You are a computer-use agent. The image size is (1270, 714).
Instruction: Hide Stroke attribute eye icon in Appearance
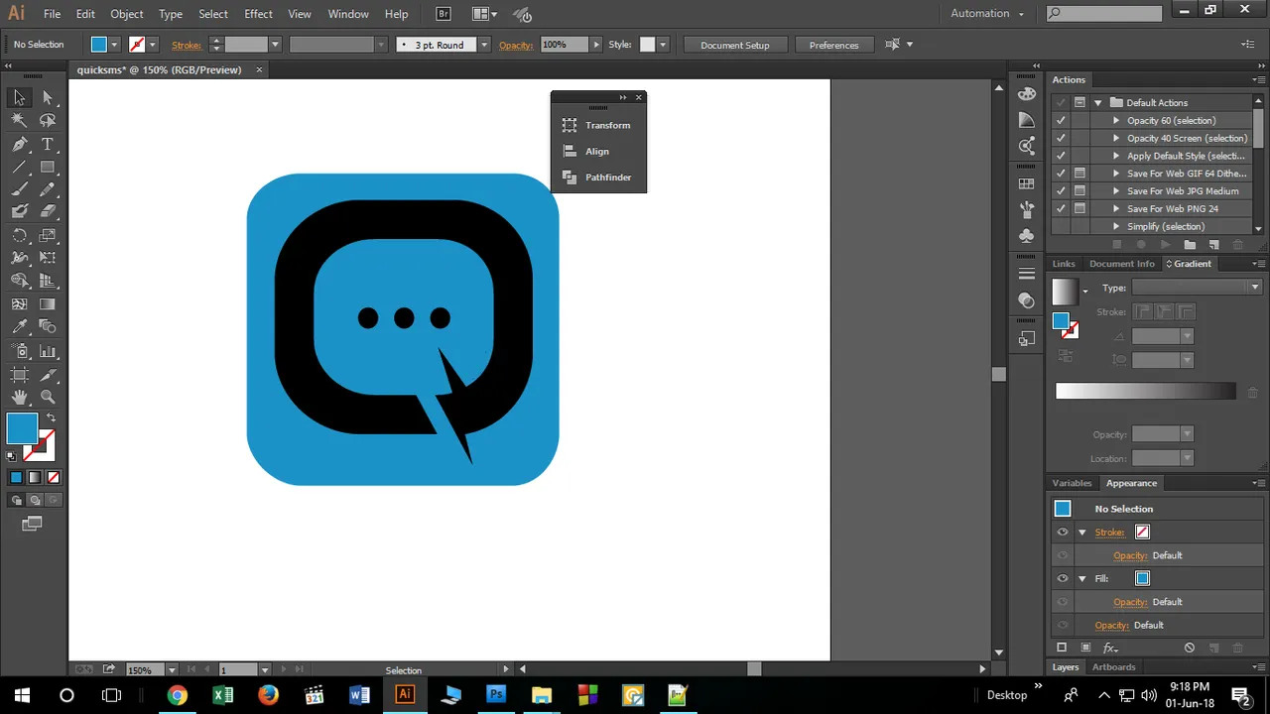click(1063, 533)
